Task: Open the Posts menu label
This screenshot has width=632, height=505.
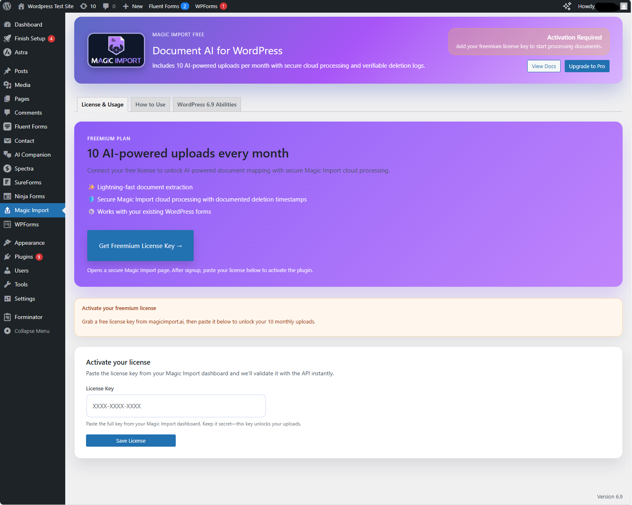Action: (x=21, y=71)
